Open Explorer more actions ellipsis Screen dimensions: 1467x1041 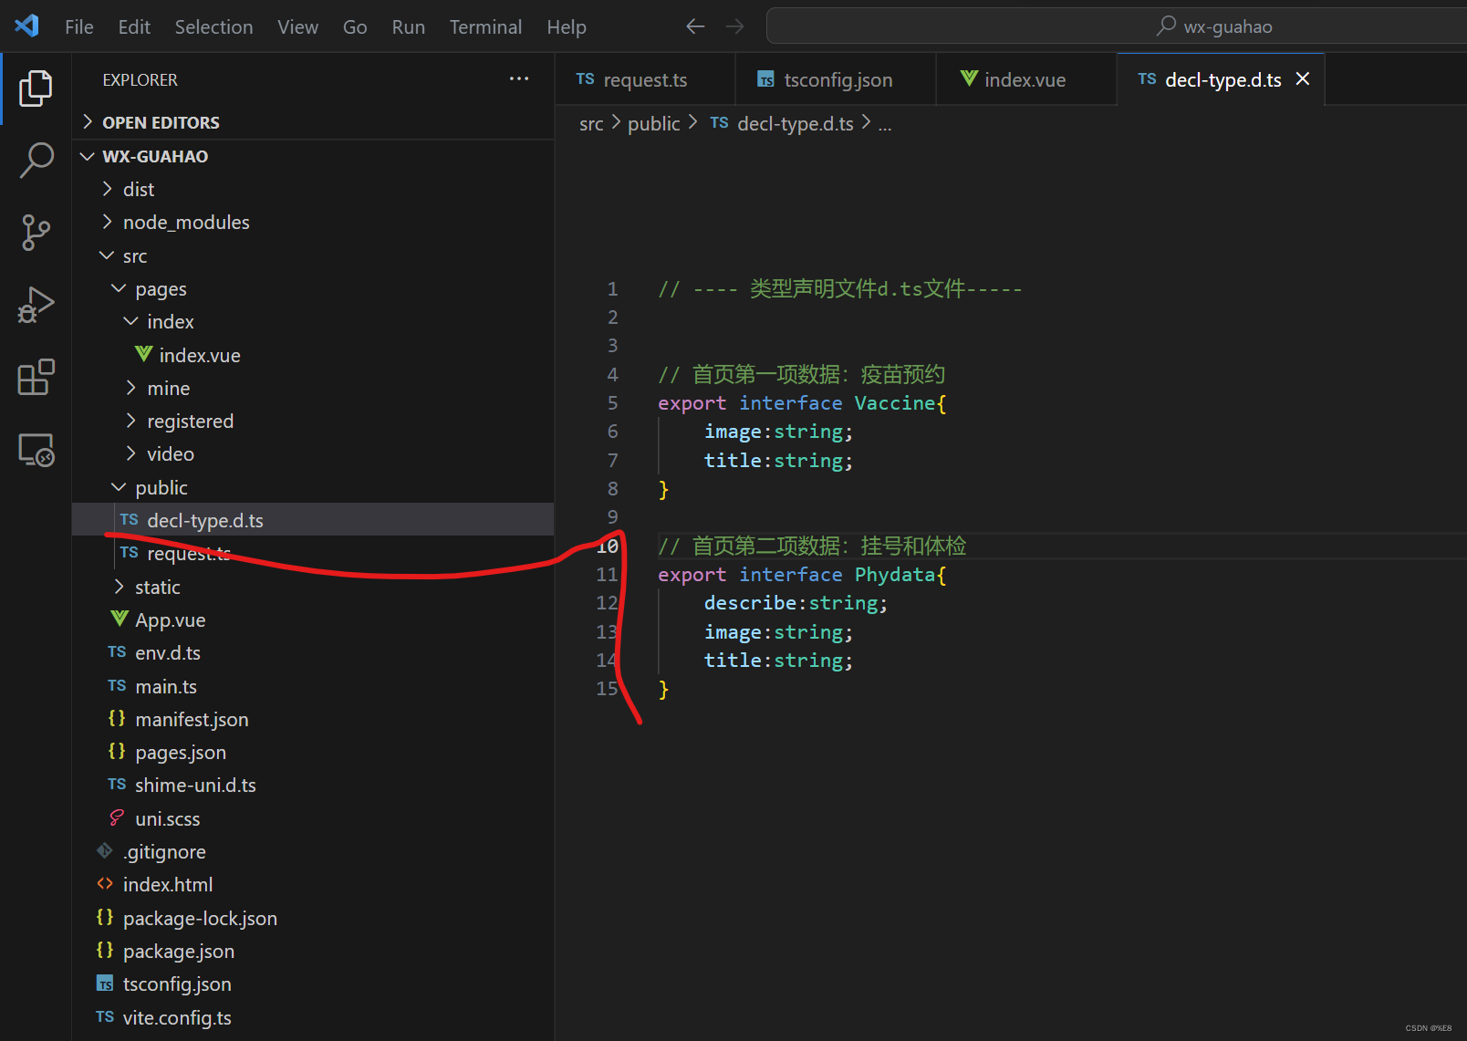click(519, 79)
